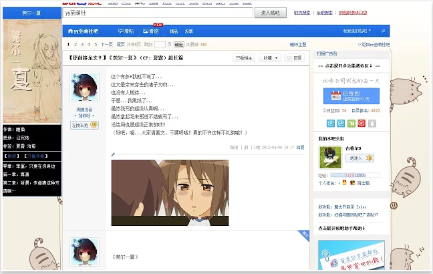
Task: Click the jump-to-page number input box
Action: [160, 45]
